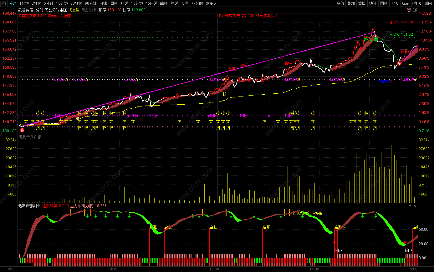Open the sub-chart indicator dropdown arrow

(x=410, y=206)
